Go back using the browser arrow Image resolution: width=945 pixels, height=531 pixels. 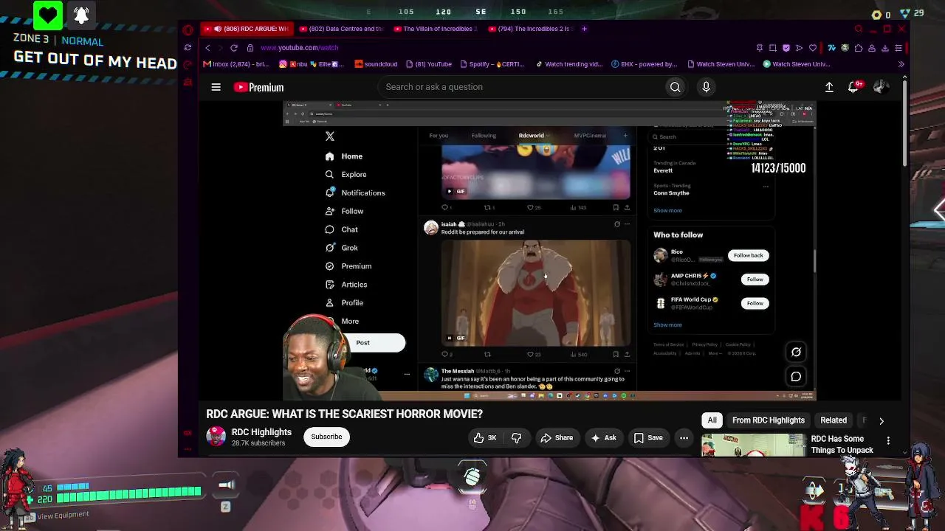pyautogui.click(x=207, y=48)
